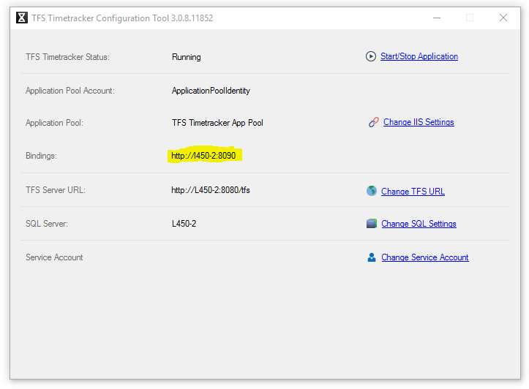Open the Start/Stop Application link
The width and height of the screenshot is (529, 389).
419,56
